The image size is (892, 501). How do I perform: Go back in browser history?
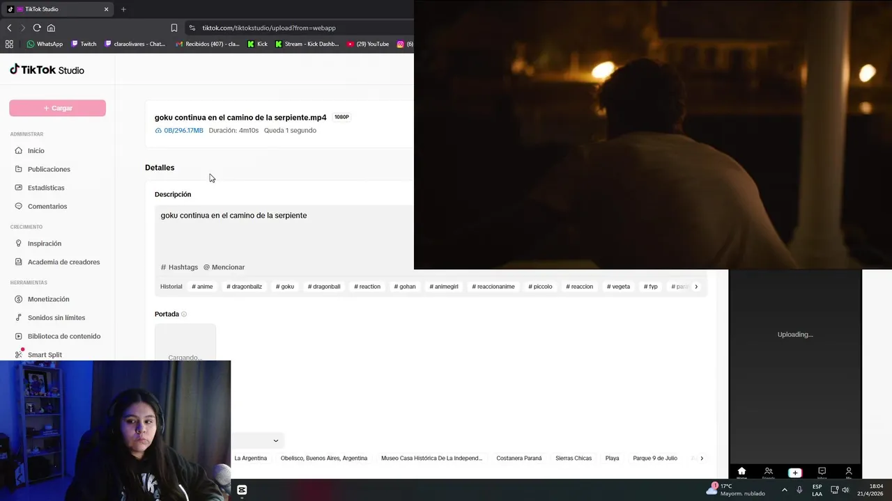pos(9,28)
